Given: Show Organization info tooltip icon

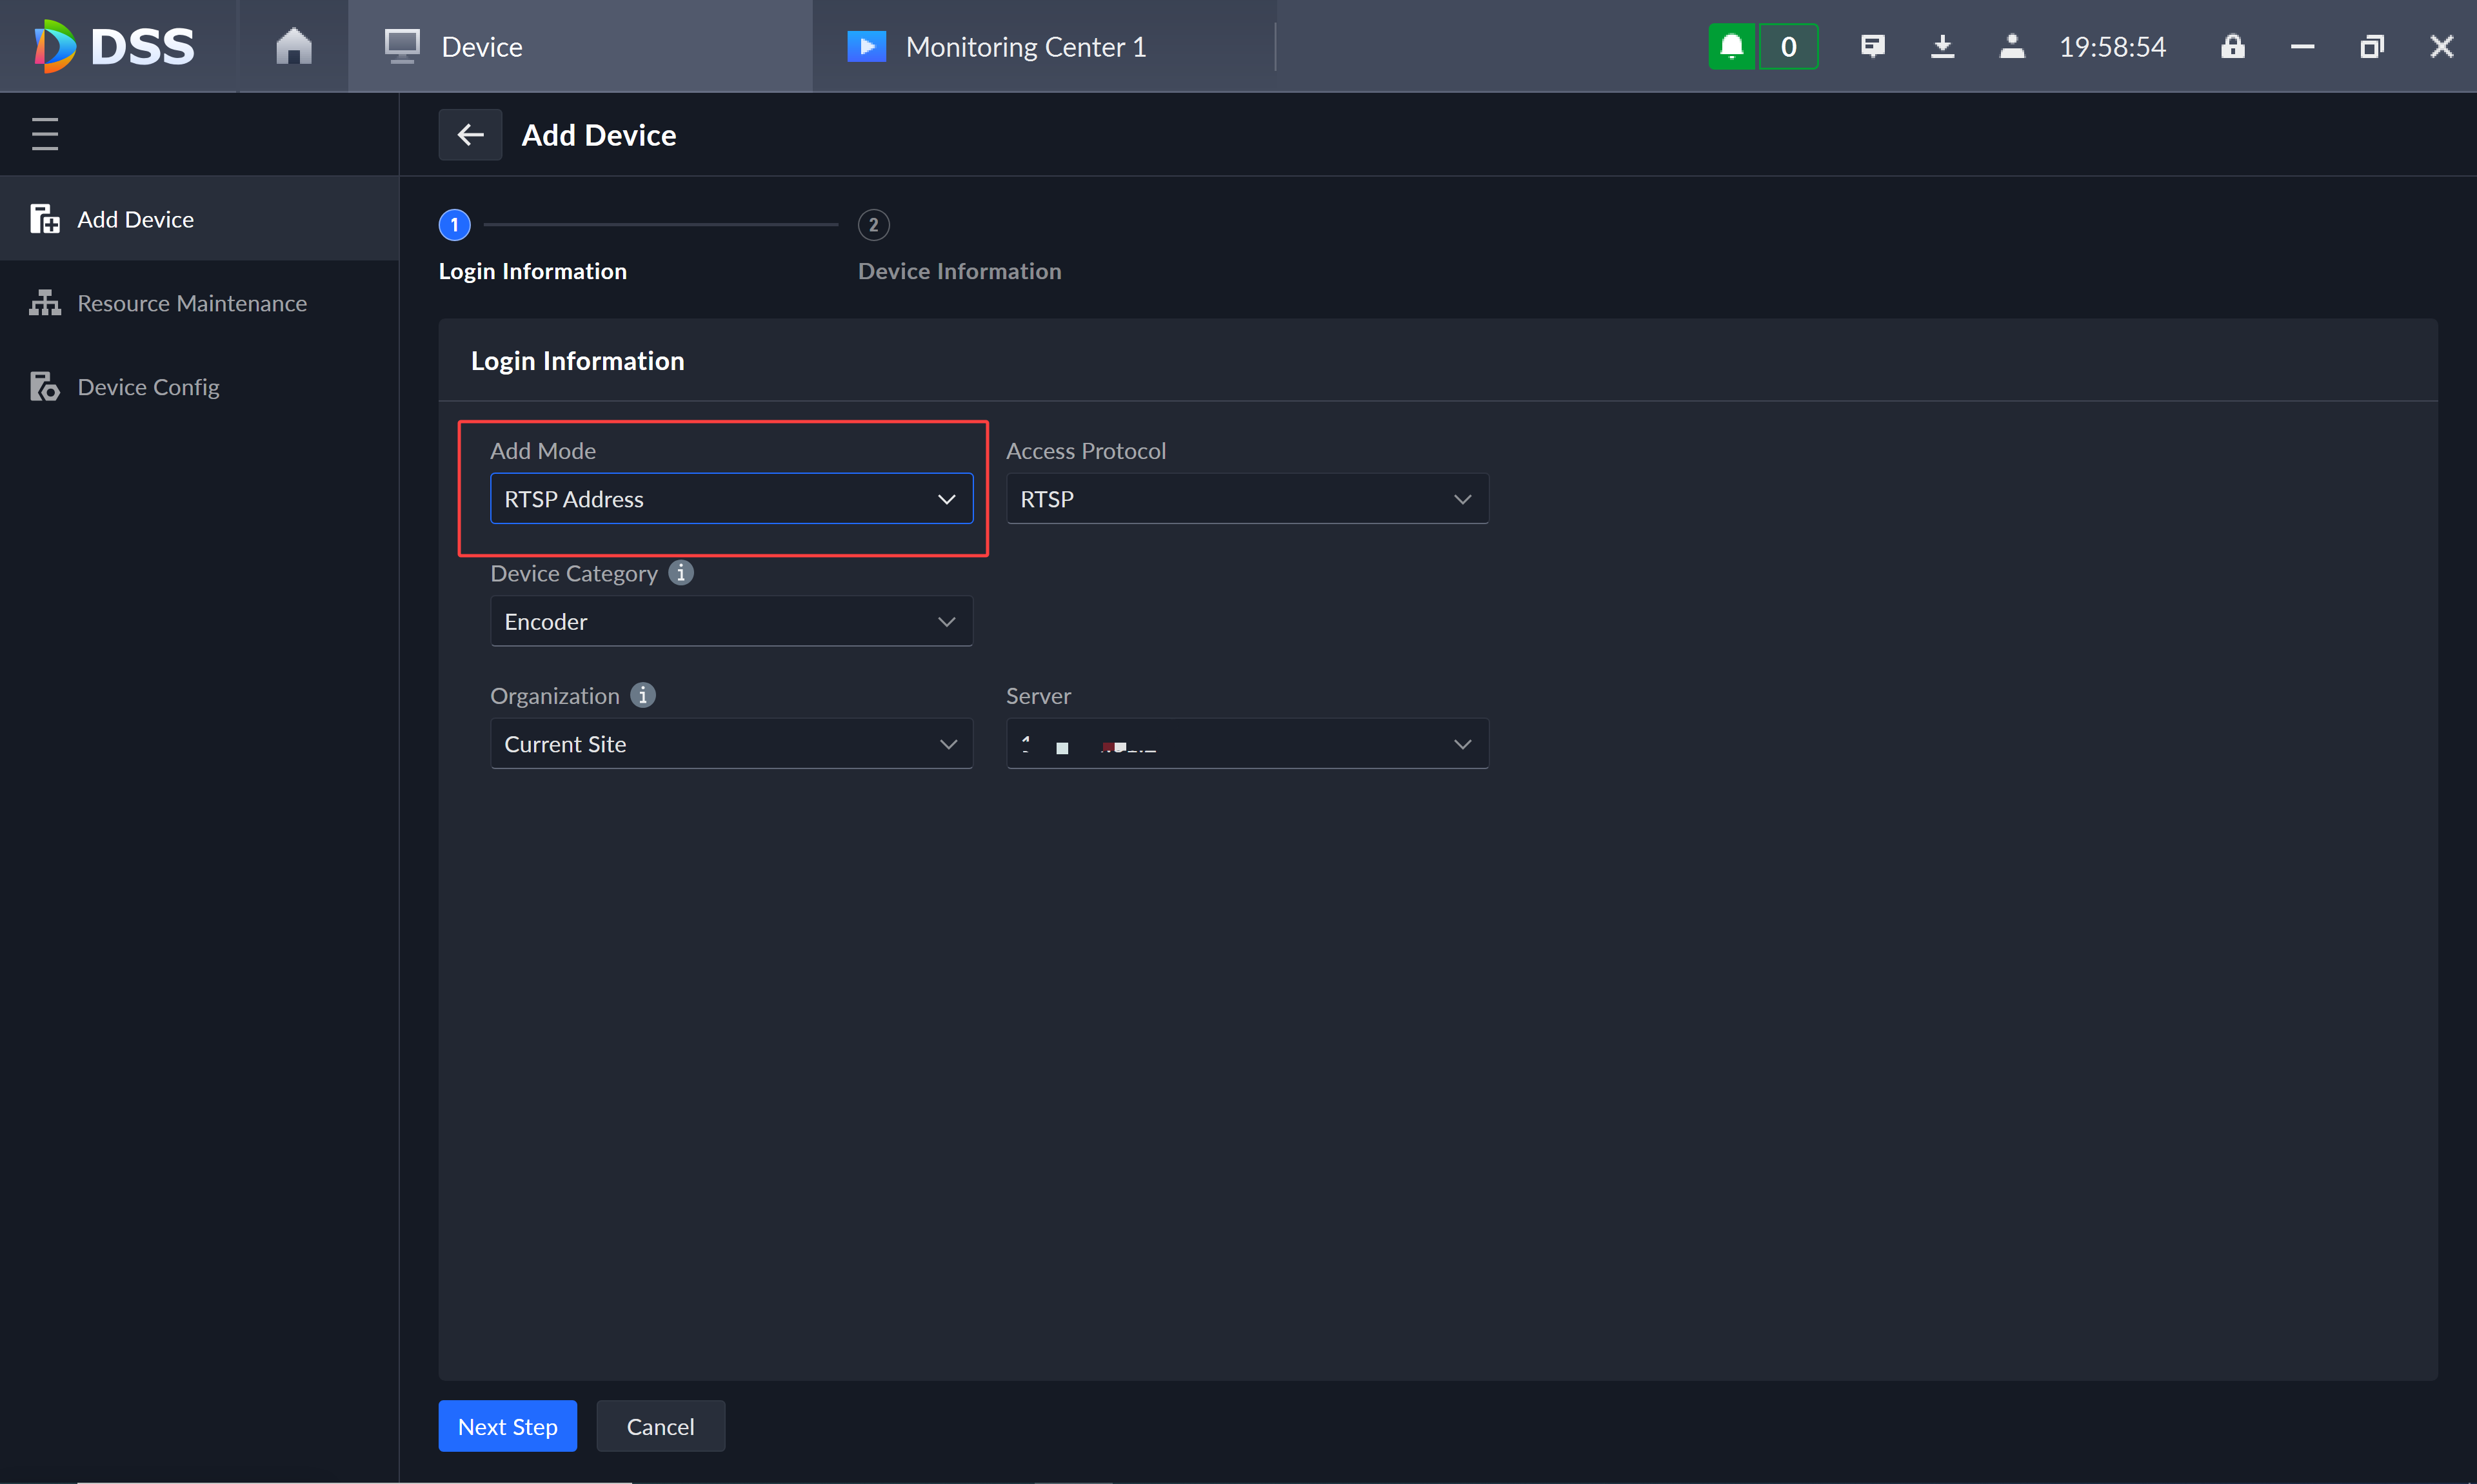Looking at the screenshot, I should point(643,694).
